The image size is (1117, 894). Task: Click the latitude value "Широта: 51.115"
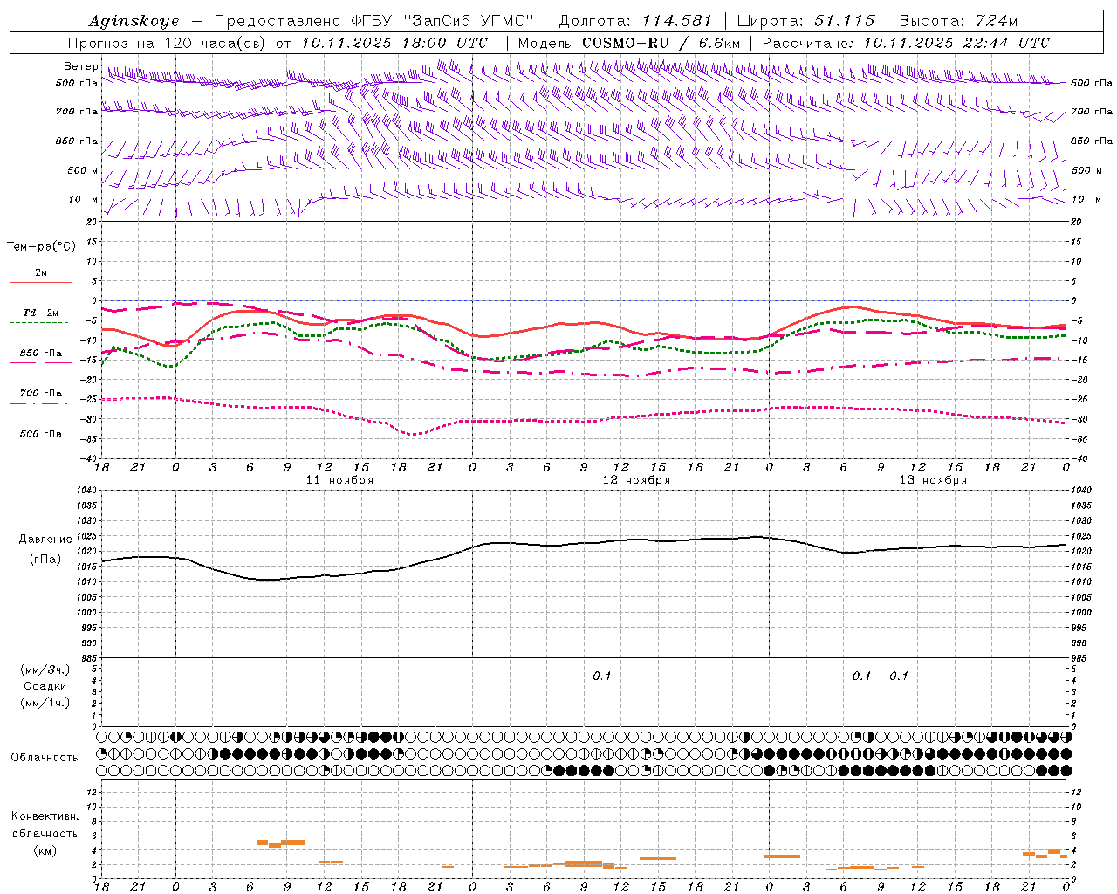pyautogui.click(x=805, y=21)
